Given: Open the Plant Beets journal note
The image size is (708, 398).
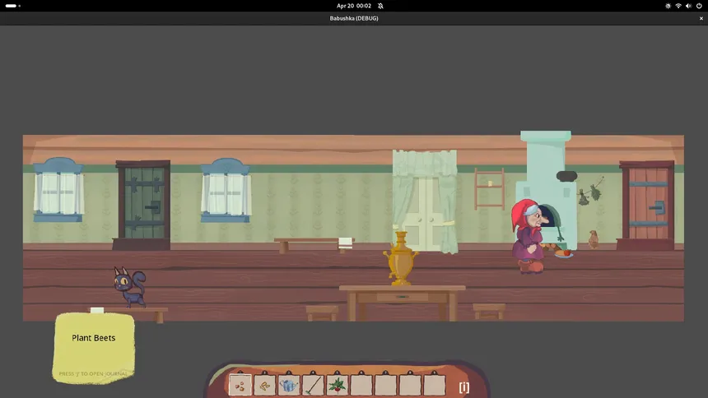Looking at the screenshot, I should pos(93,346).
